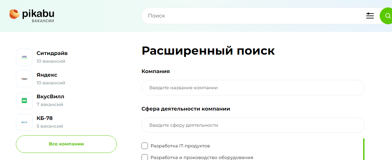This screenshot has width=392, height=160.
Task: Click the Все компании button
Action: [66, 144]
